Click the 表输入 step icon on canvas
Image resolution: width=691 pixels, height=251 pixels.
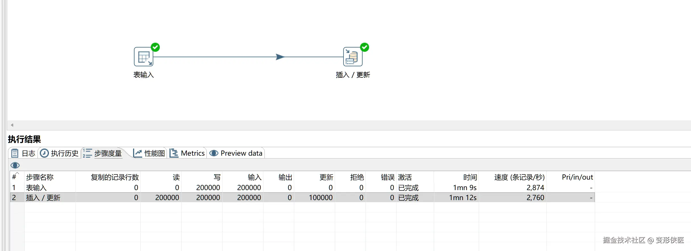click(x=143, y=57)
